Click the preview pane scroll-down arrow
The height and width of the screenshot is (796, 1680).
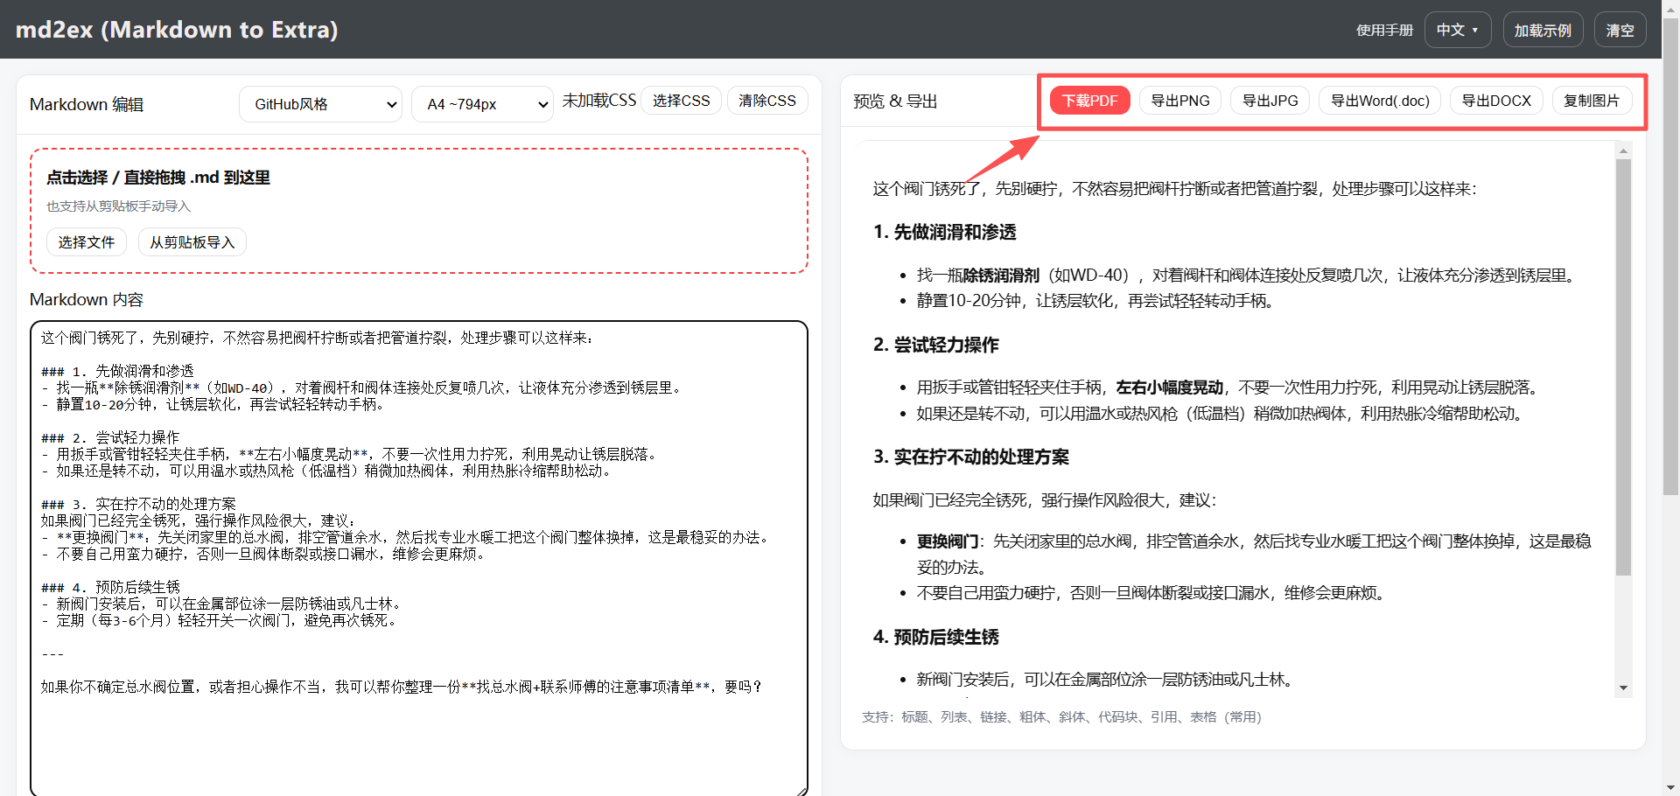1623,688
